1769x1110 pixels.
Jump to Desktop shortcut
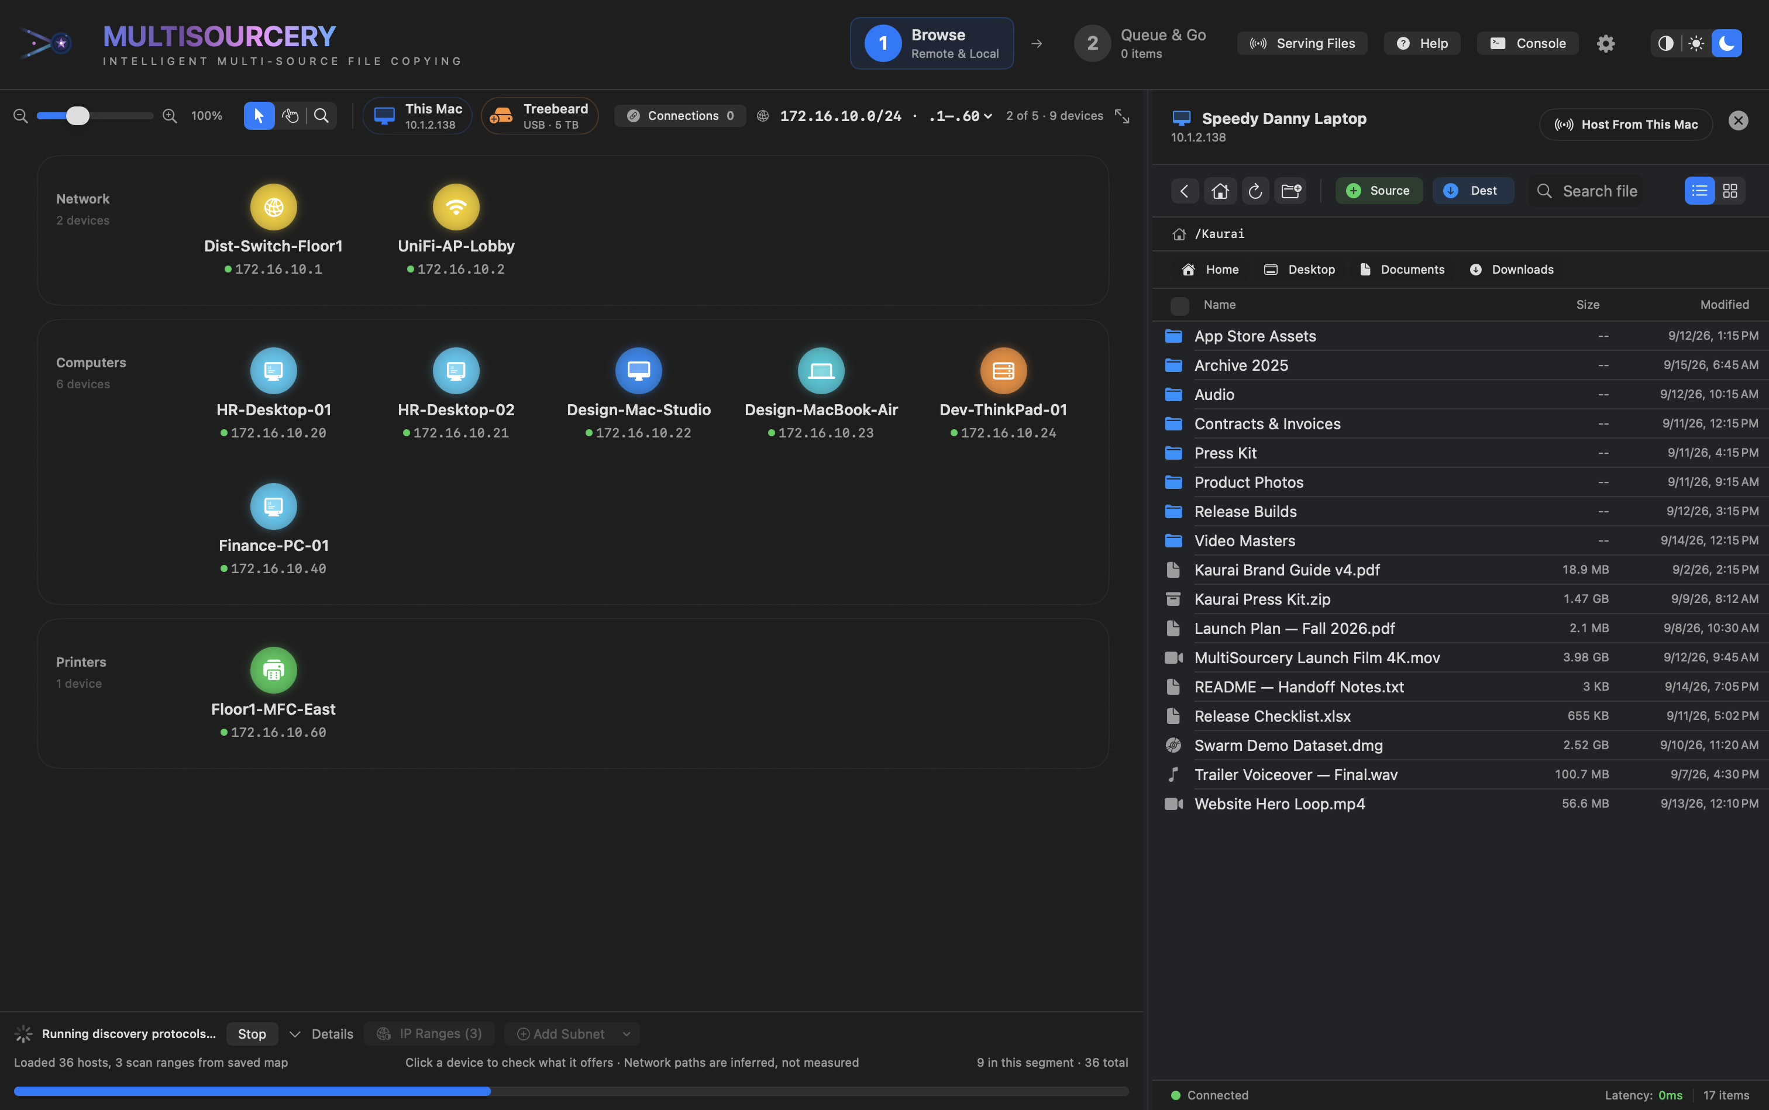pos(1300,270)
